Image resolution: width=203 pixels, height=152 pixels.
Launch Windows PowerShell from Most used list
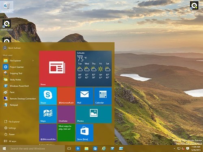pyautogui.click(x=19, y=86)
